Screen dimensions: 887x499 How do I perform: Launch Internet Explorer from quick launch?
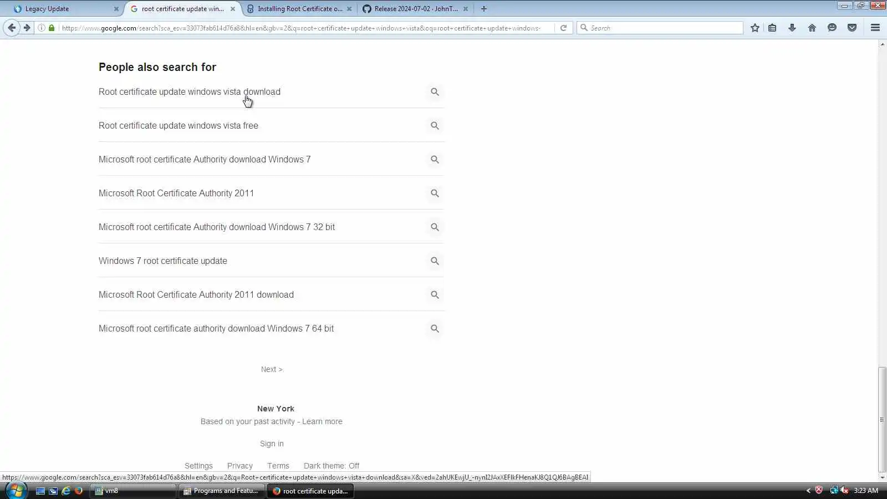click(x=66, y=491)
